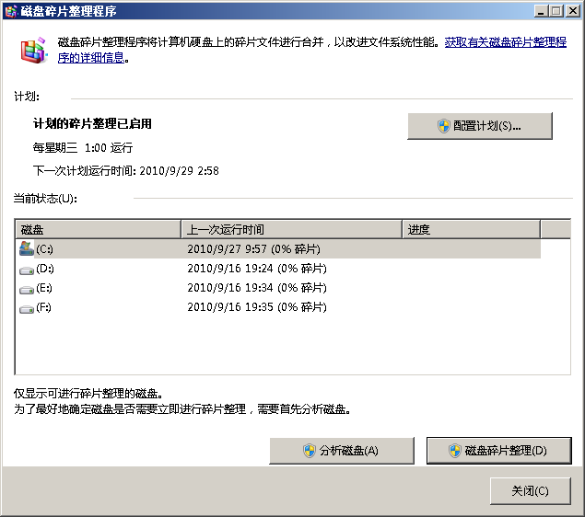Select the D: row dated 2010/9/16 19:24
The width and height of the screenshot is (585, 517).
click(x=256, y=269)
